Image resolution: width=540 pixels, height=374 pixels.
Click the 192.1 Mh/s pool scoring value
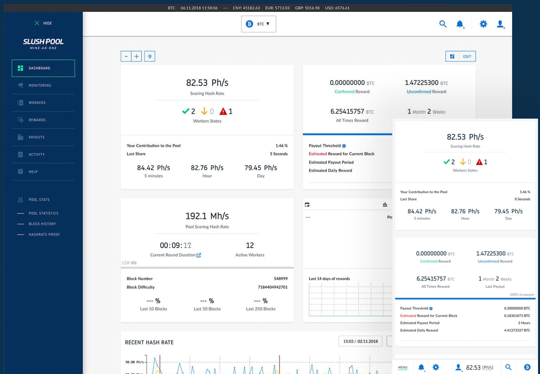pyautogui.click(x=207, y=216)
